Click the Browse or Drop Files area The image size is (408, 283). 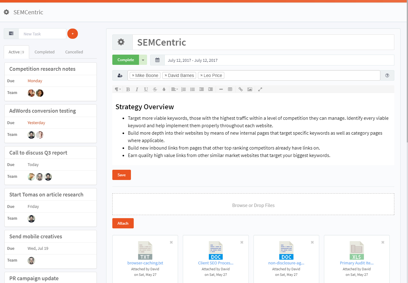253,204
